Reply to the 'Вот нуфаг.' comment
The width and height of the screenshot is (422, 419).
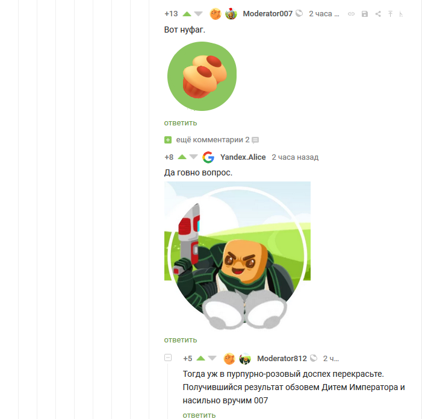(181, 123)
